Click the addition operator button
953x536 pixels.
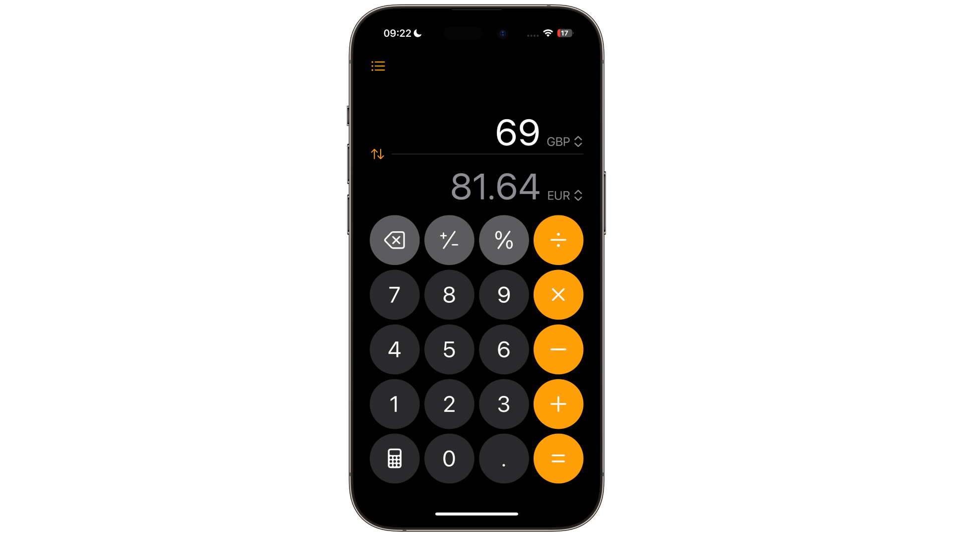coord(558,404)
